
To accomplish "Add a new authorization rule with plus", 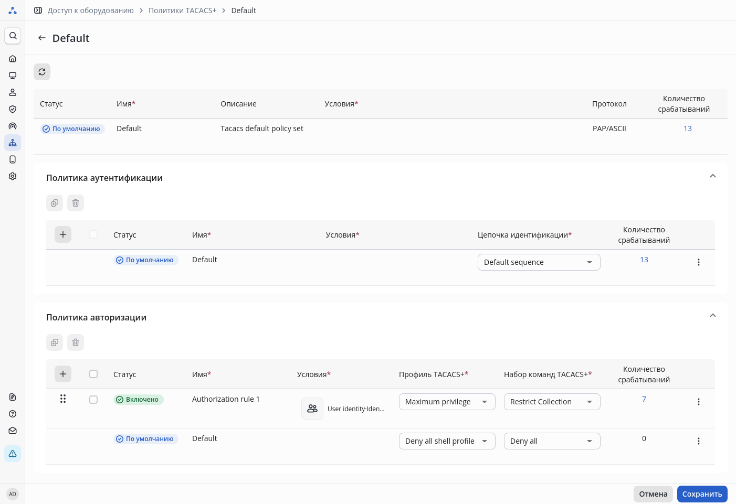I will click(63, 374).
